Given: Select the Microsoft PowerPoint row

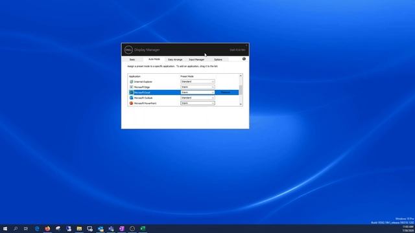Looking at the screenshot, I should point(184,104).
